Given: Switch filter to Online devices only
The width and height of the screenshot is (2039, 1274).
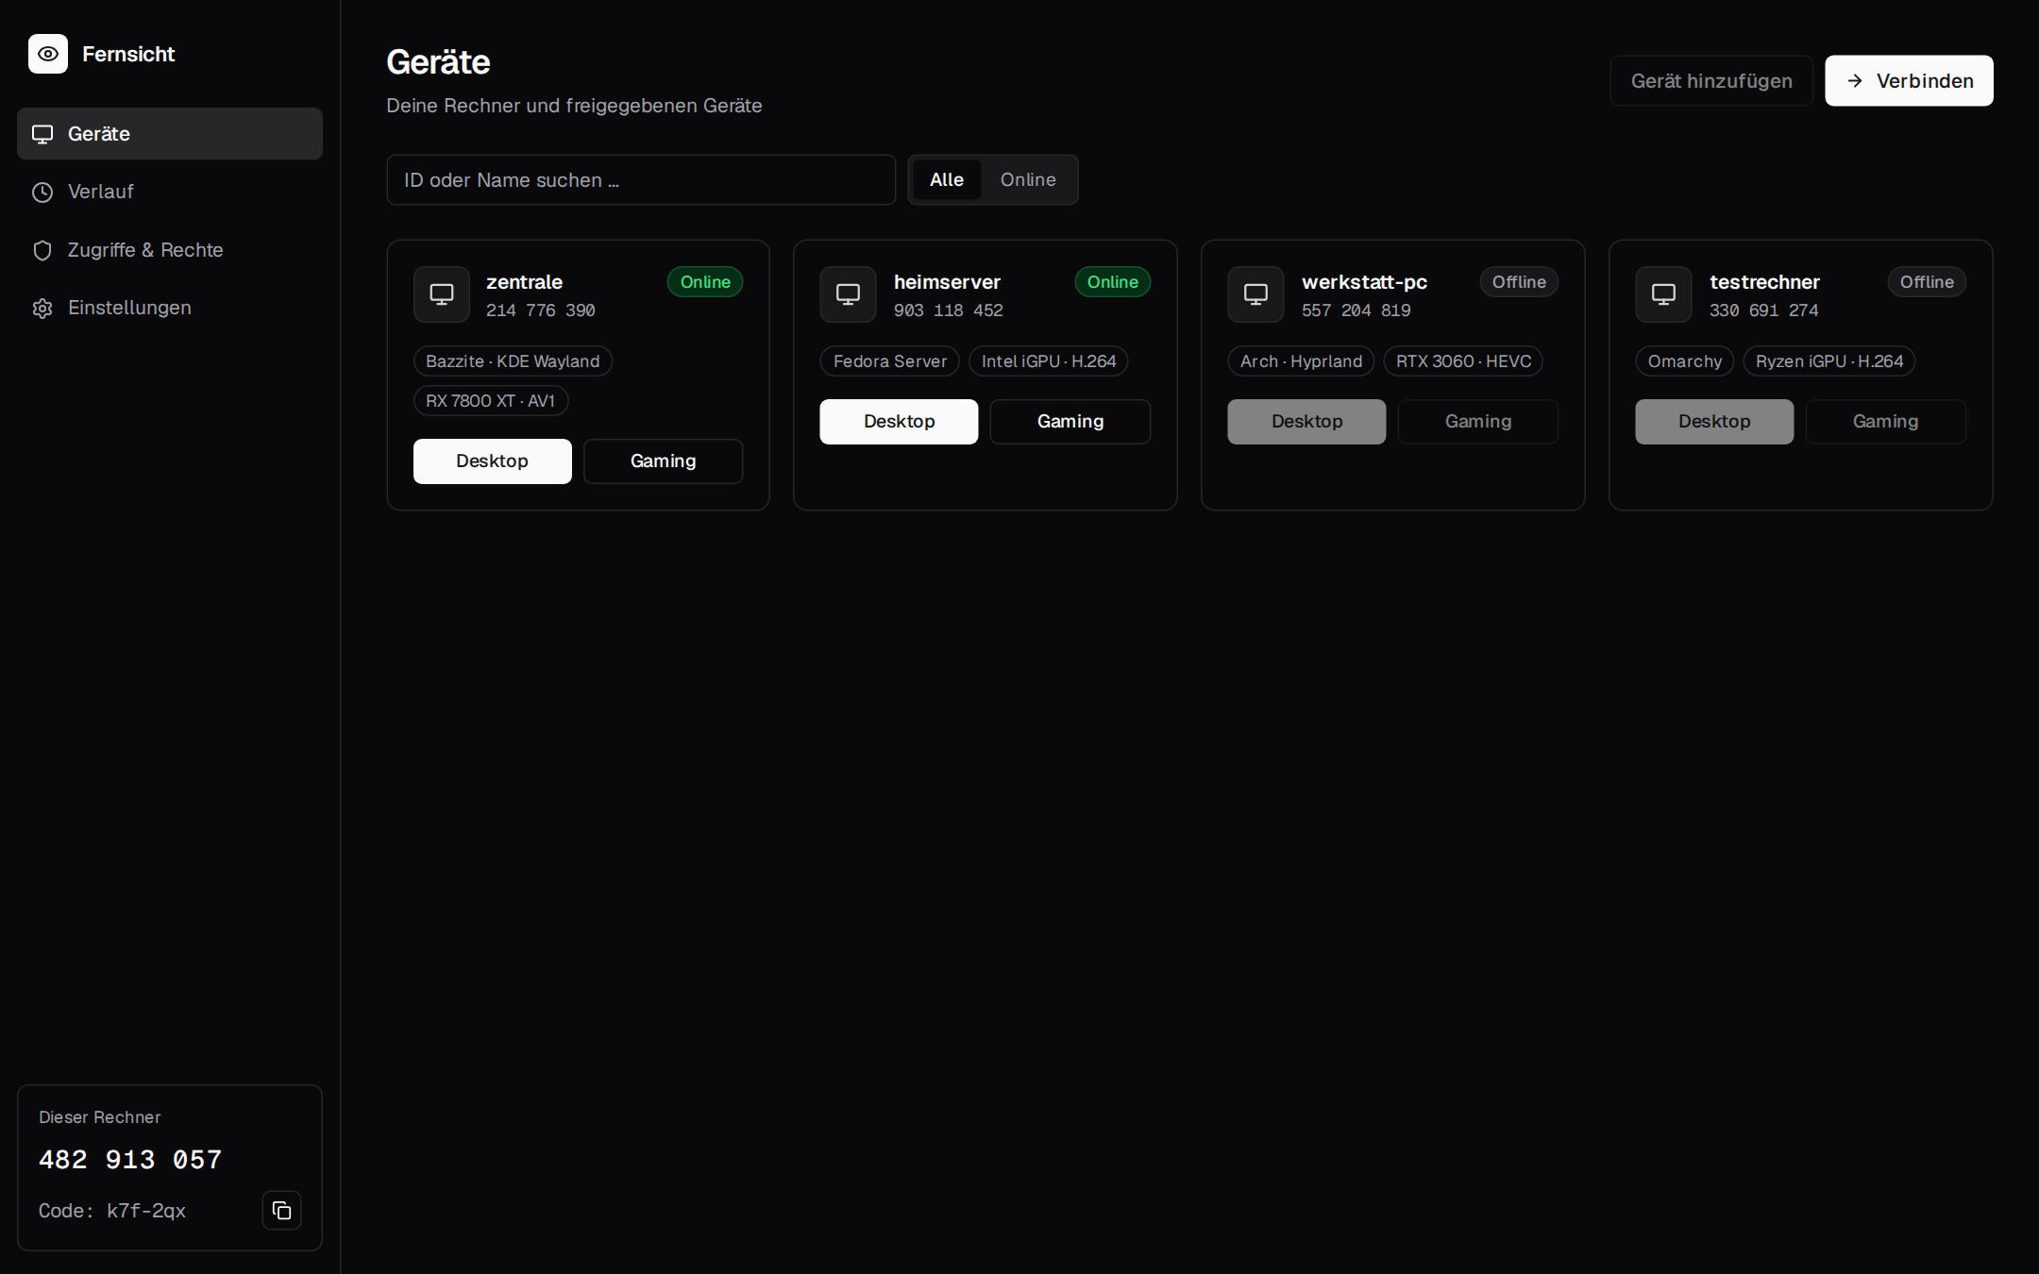Looking at the screenshot, I should [x=1028, y=179].
